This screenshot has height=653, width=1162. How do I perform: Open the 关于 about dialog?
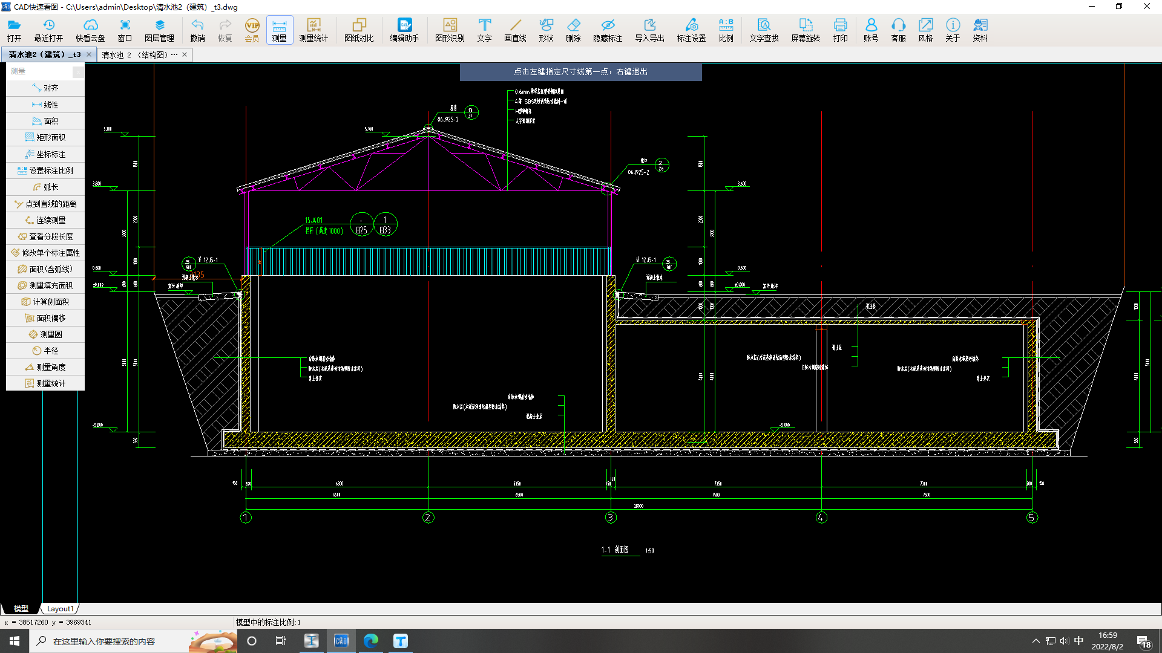coord(953,30)
